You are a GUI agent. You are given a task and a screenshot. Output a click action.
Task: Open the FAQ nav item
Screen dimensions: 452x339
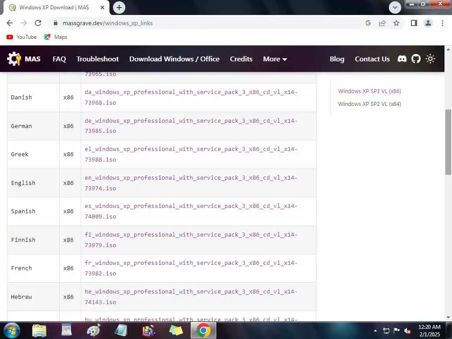[x=60, y=59]
